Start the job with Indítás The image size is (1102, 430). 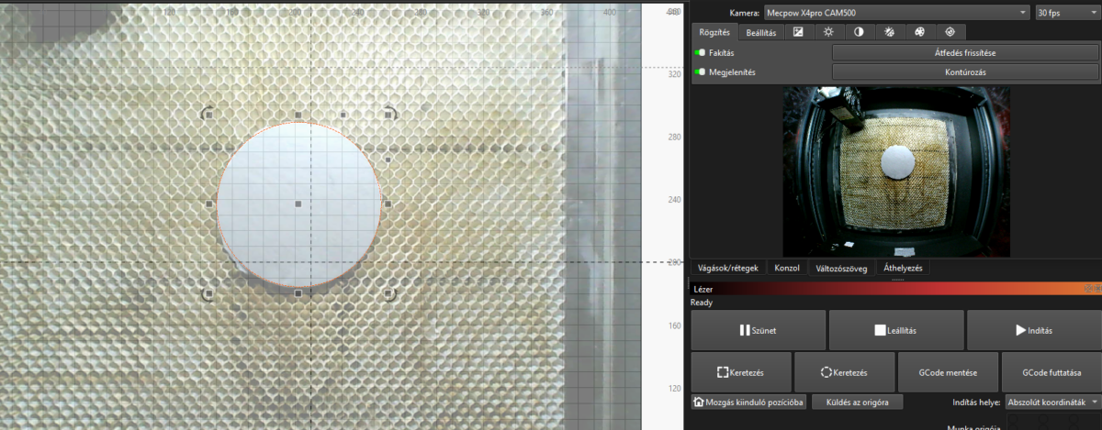(1033, 330)
